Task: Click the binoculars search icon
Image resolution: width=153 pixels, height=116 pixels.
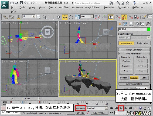Action: (x=111, y=3)
